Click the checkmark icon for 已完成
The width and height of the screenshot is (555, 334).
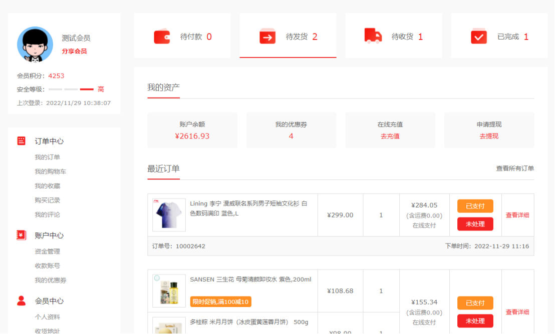479,37
